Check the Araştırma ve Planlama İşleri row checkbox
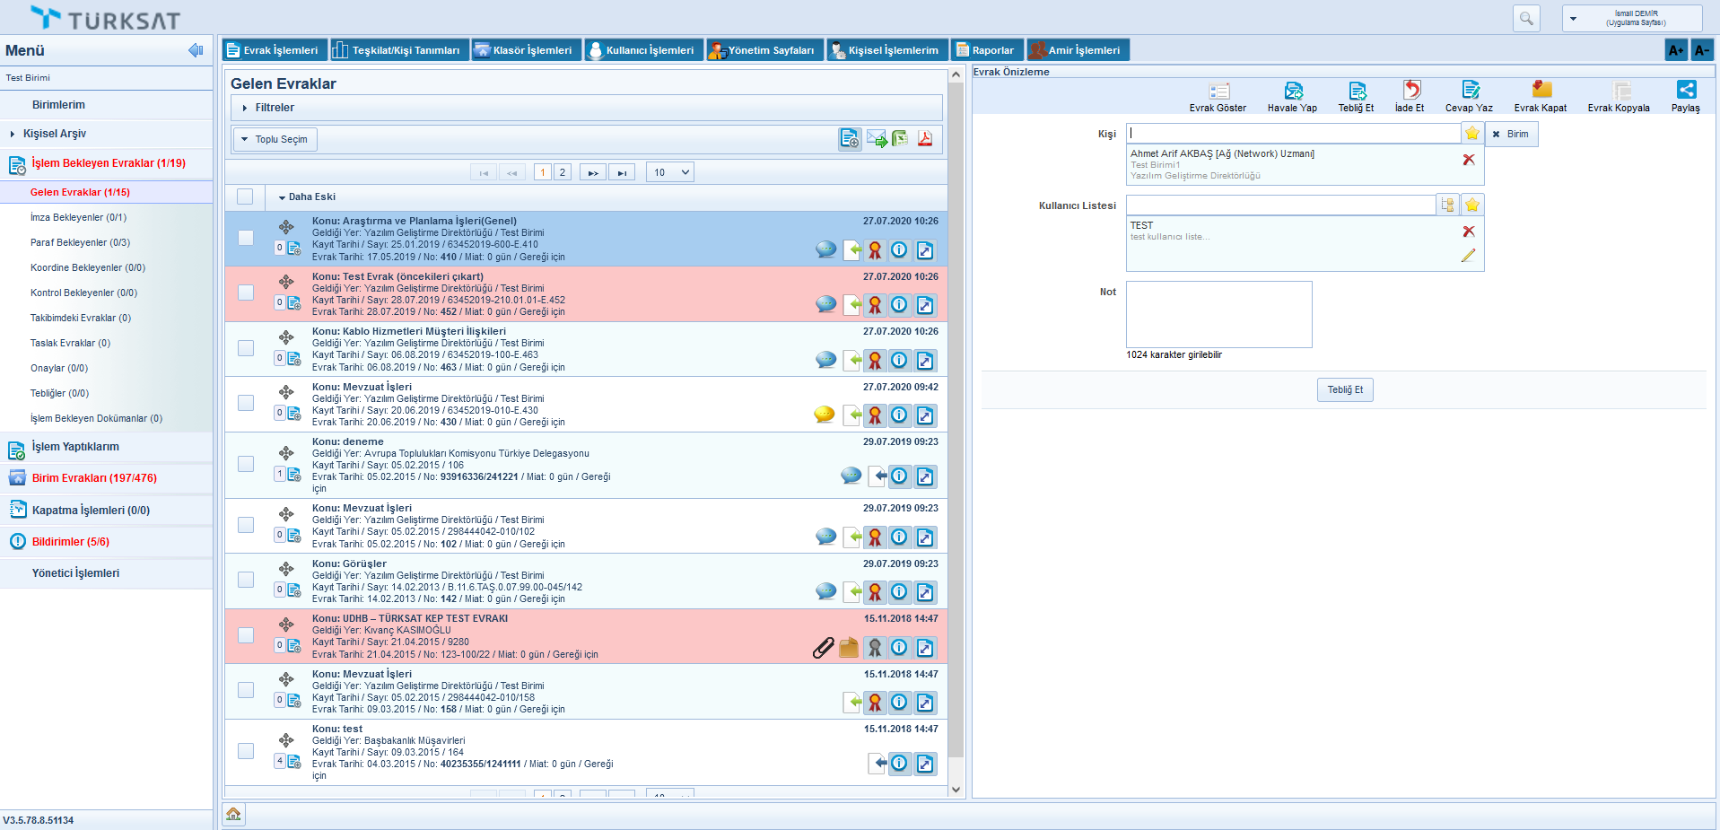1720x830 pixels. tap(246, 238)
